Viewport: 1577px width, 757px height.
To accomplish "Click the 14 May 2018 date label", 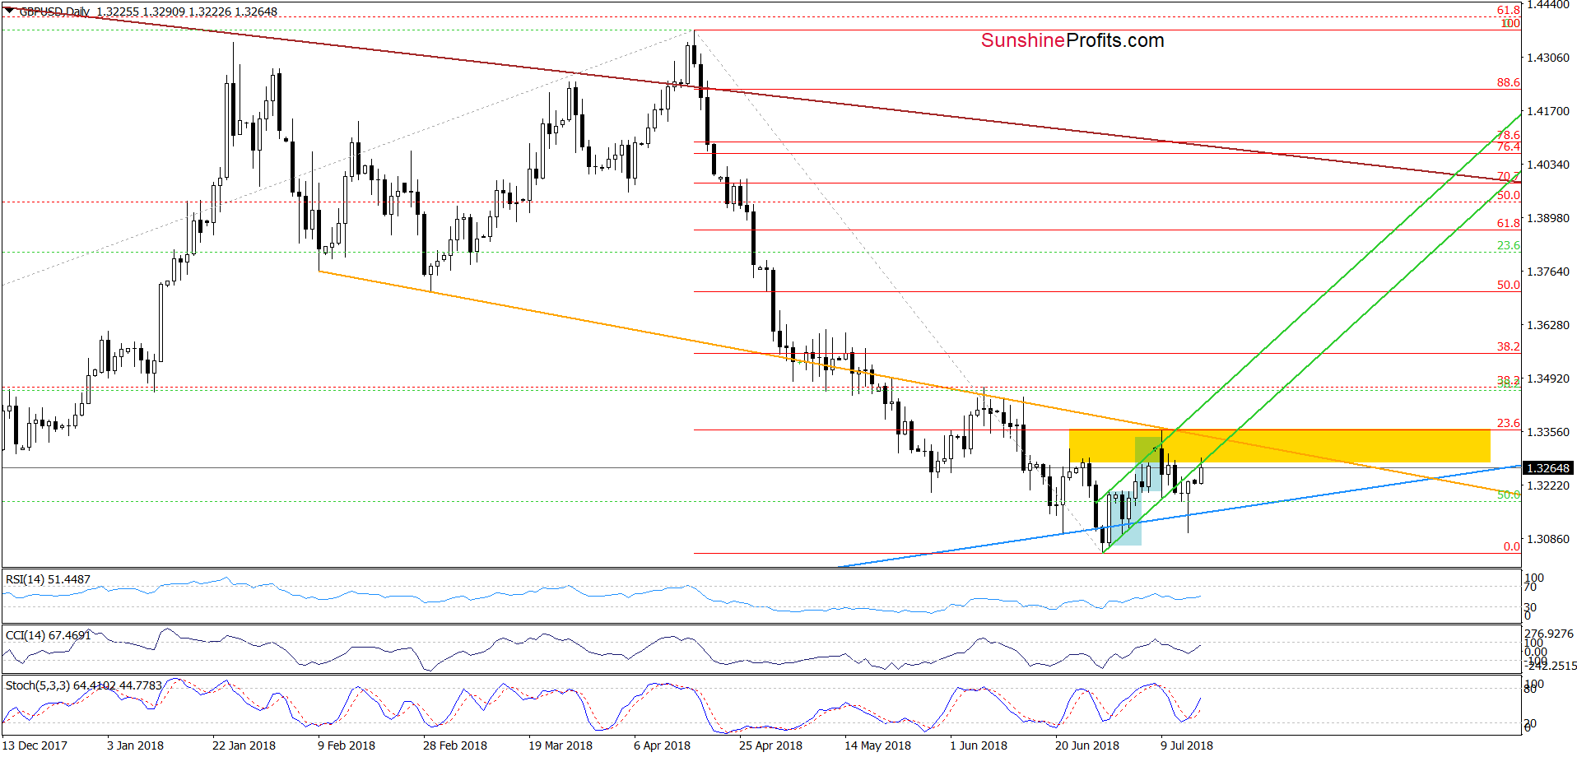I will (877, 745).
